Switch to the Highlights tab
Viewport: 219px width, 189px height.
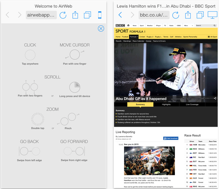(x=166, y=105)
